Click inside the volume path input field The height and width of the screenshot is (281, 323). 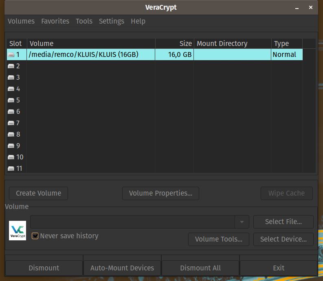coord(133,222)
